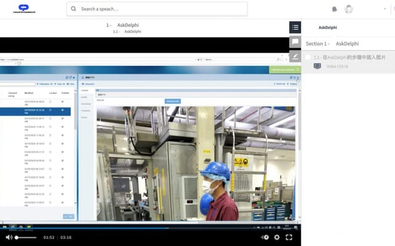Adjust the volume slider
Viewport: 395px width, 246px height.
pyautogui.click(x=26, y=237)
